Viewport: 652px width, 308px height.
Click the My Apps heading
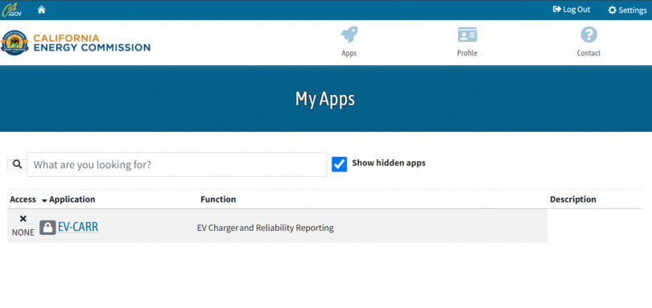pos(325,100)
